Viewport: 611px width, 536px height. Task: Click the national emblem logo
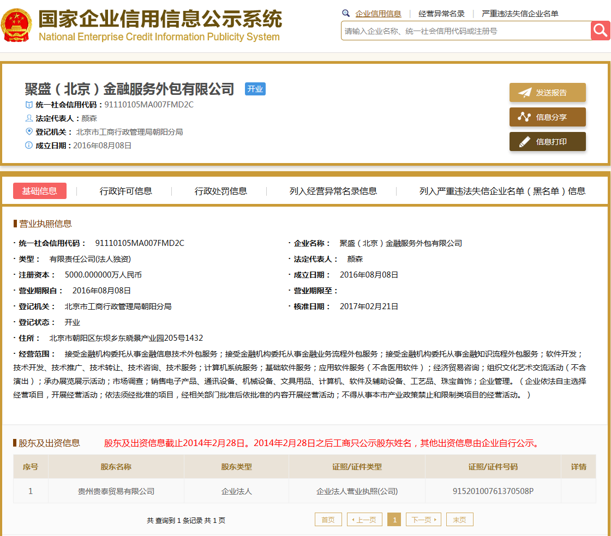(x=16, y=26)
